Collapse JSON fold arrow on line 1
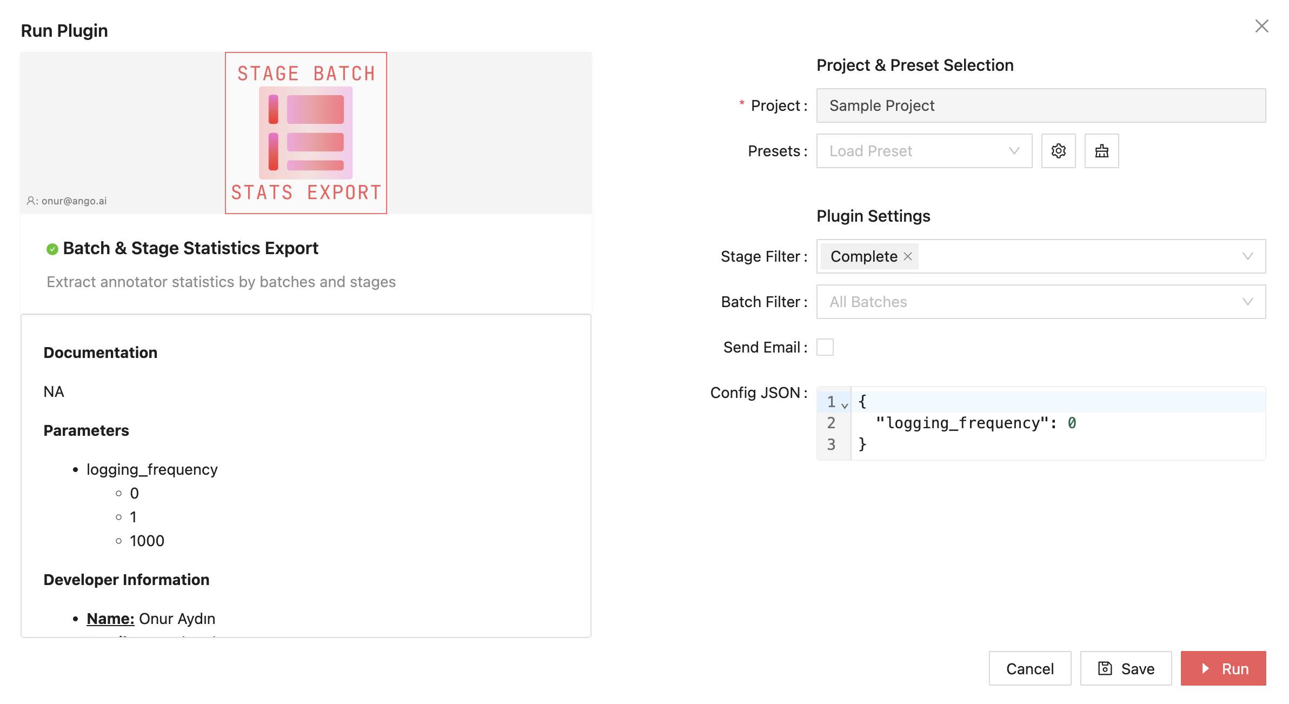 pos(845,405)
